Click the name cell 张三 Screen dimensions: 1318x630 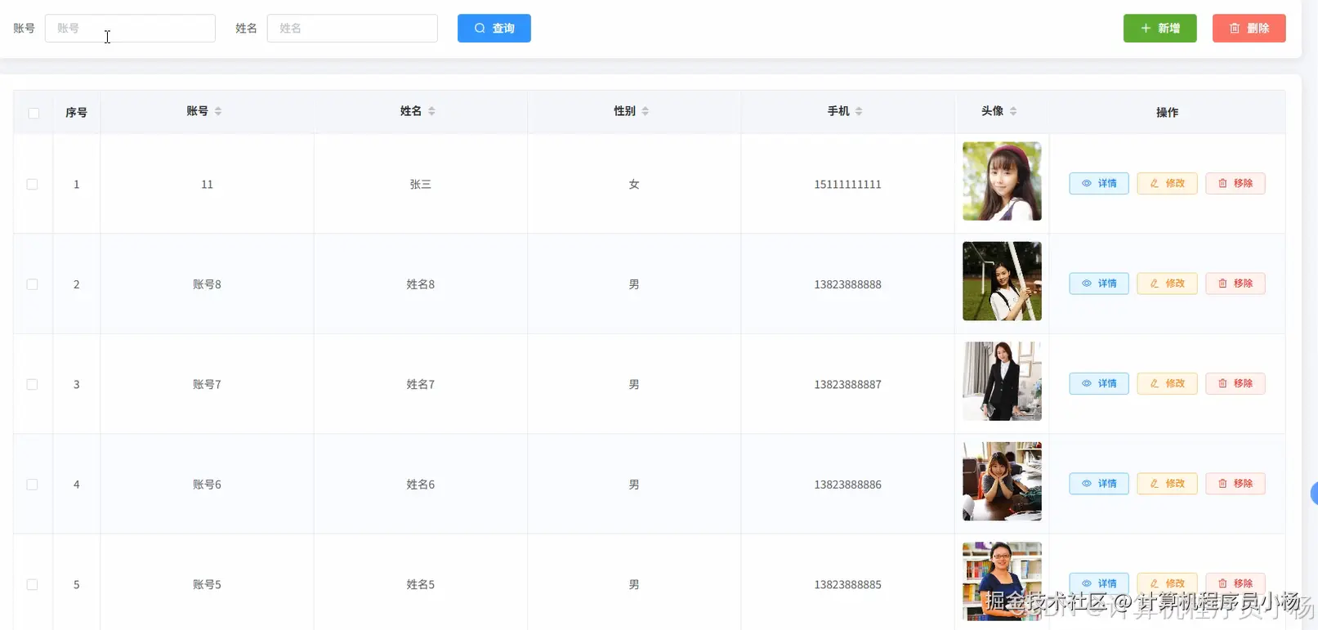[x=420, y=185]
